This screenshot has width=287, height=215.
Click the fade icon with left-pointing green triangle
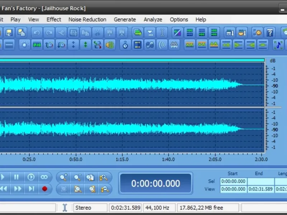(x=250, y=45)
